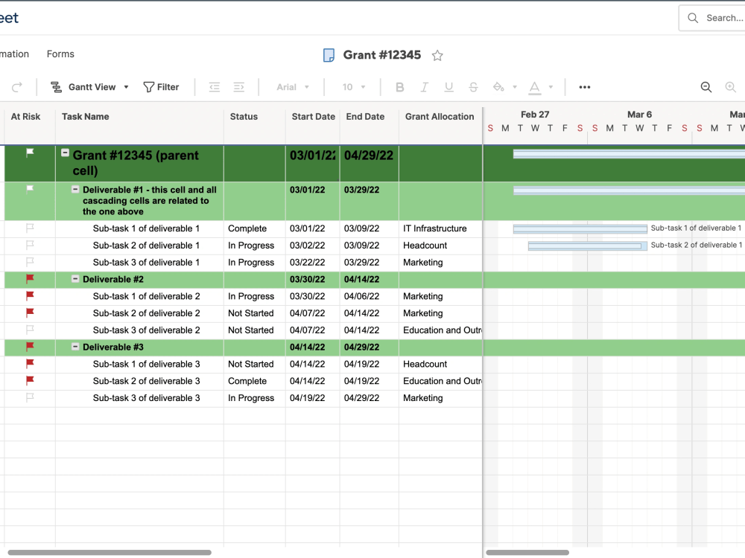Apply italic formatting
Viewport: 745px width, 558px height.
[x=425, y=87]
